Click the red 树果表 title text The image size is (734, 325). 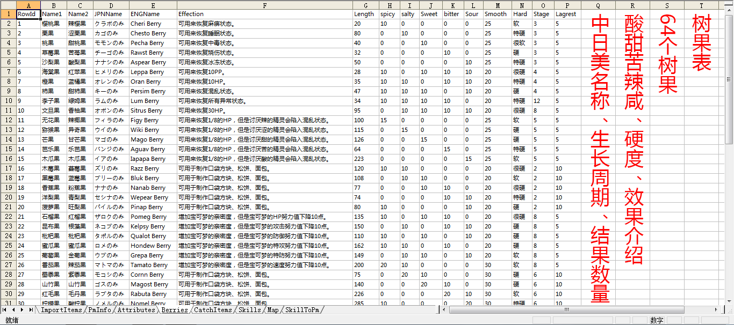tap(701, 43)
